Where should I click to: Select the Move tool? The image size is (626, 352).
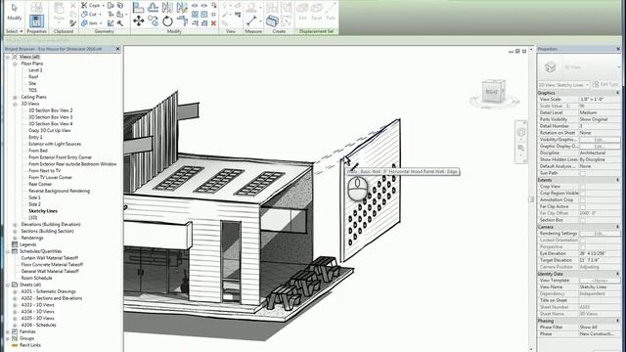pos(139,21)
